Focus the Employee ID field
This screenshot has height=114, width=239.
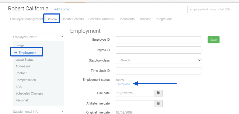158,40
